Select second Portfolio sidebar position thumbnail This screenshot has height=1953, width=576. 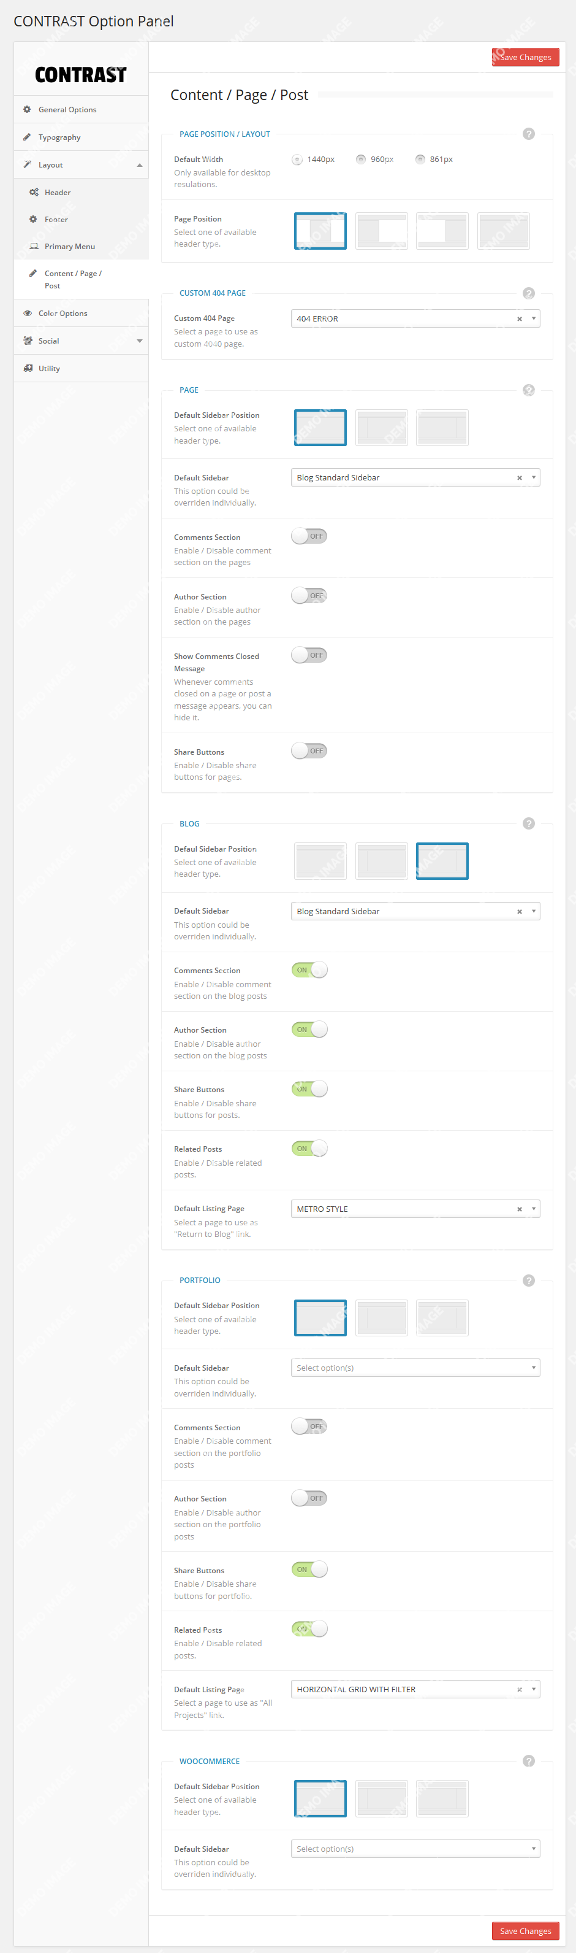pos(382,1319)
